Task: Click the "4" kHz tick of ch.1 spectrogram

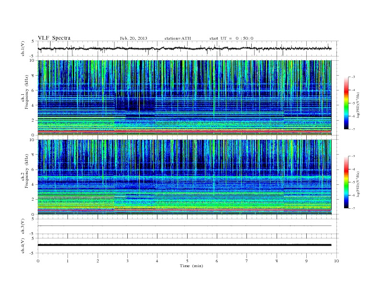Action: [x=33, y=105]
